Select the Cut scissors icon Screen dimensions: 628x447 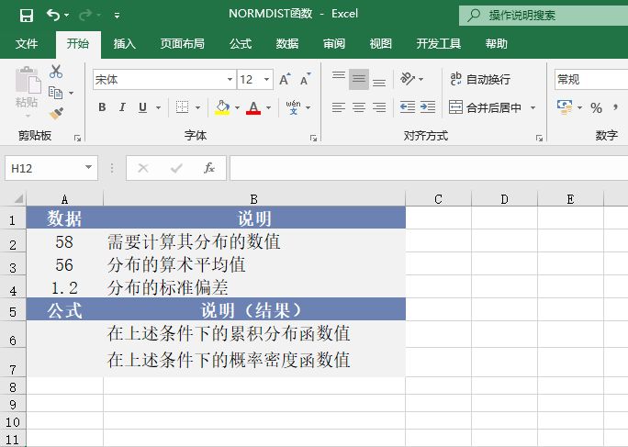tap(56, 72)
